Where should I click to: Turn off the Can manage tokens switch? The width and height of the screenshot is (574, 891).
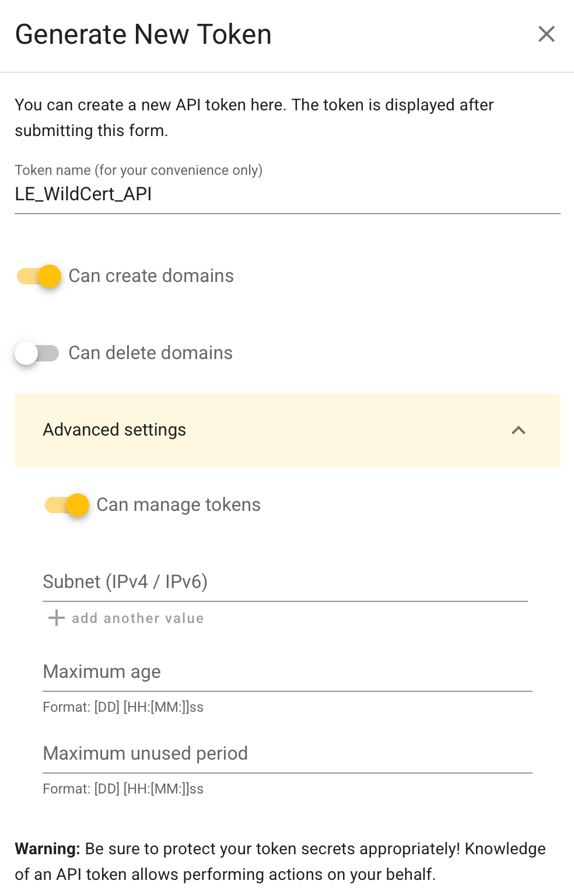pyautogui.click(x=67, y=505)
